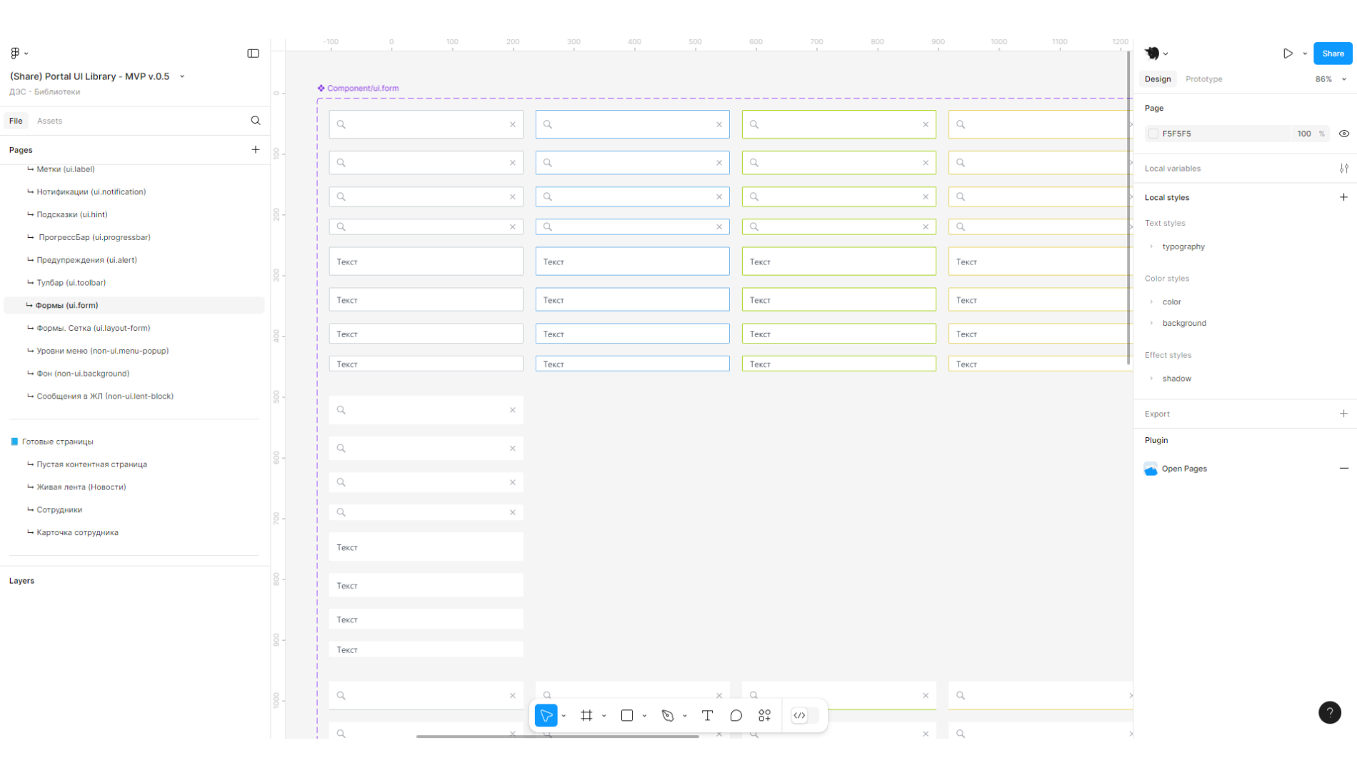Screen dimensions: 1357x778
Task: Click the Open Pages plugin icon
Action: click(1151, 469)
